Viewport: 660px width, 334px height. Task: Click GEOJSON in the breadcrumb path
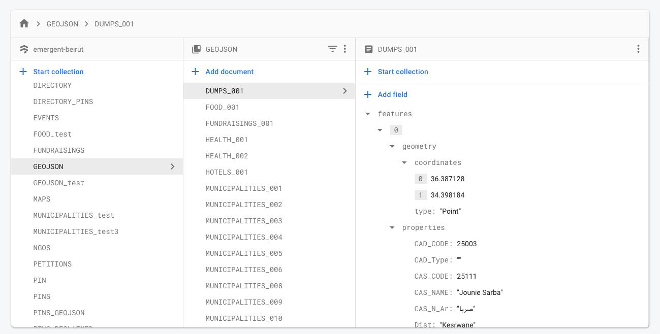[62, 24]
